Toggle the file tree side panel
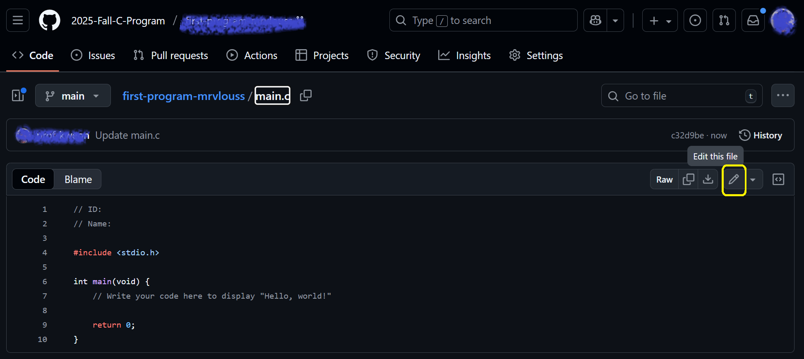 [18, 96]
